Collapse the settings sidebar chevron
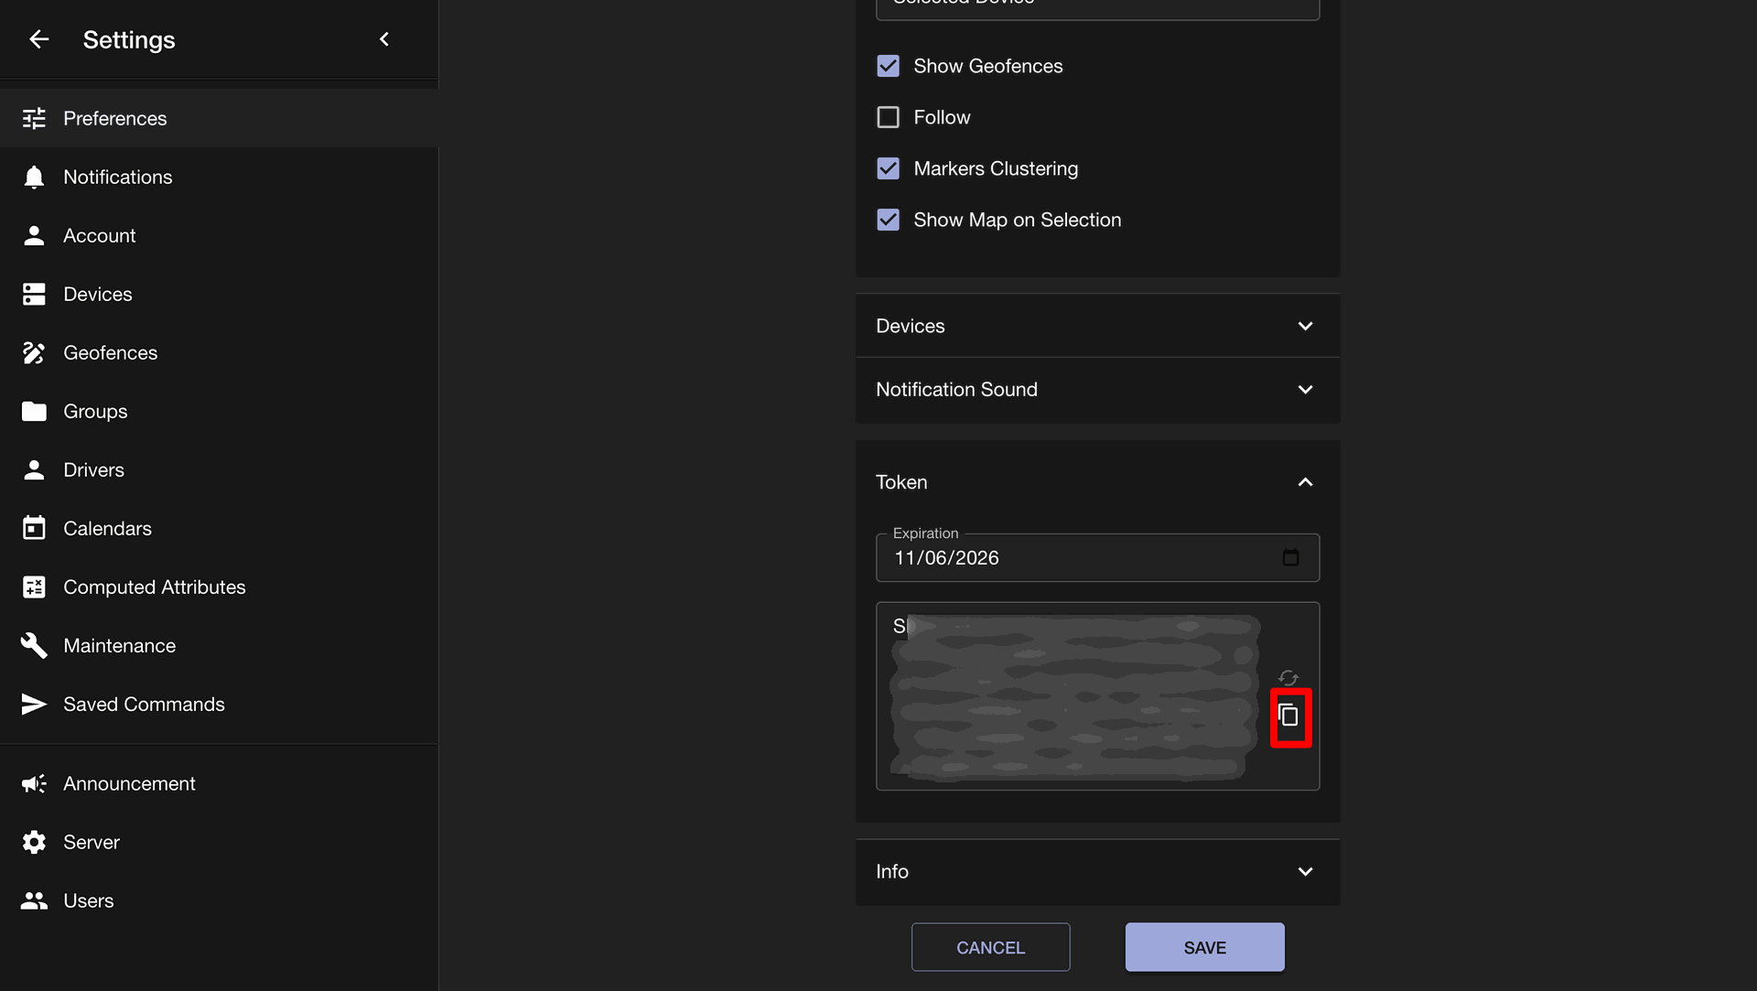Screen dimensions: 1757x991 (x=384, y=39)
